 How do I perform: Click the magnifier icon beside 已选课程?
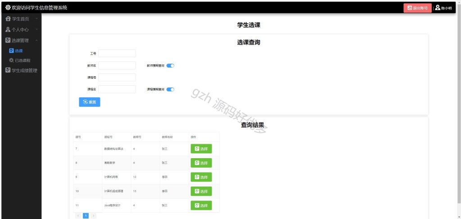[11, 60]
